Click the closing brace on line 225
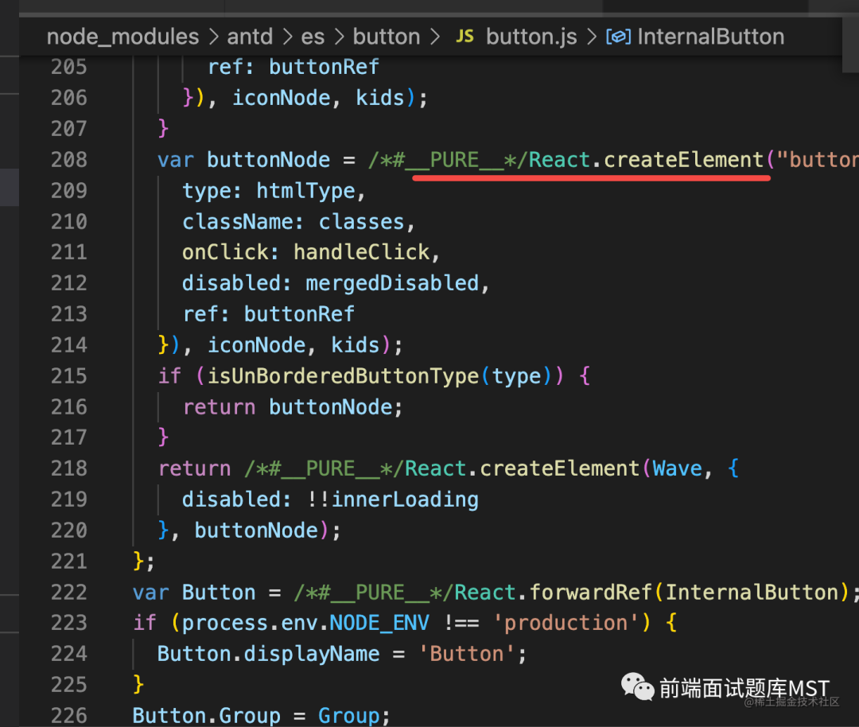Viewport: 859px width, 727px height. [138, 685]
